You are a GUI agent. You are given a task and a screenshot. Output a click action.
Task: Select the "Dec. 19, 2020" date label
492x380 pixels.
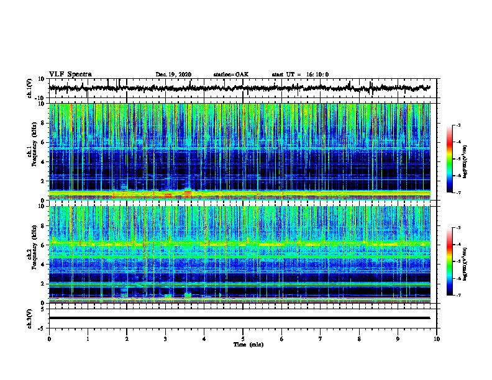point(173,75)
